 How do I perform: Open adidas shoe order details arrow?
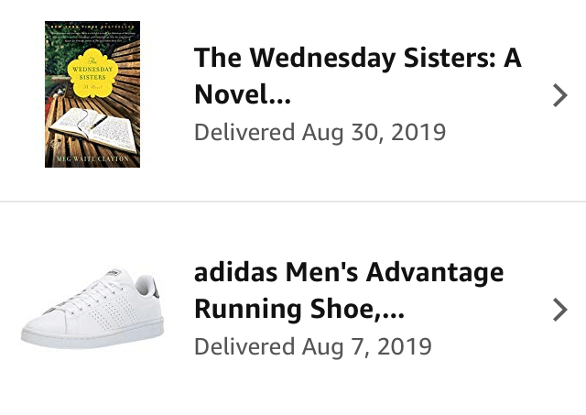point(560,311)
